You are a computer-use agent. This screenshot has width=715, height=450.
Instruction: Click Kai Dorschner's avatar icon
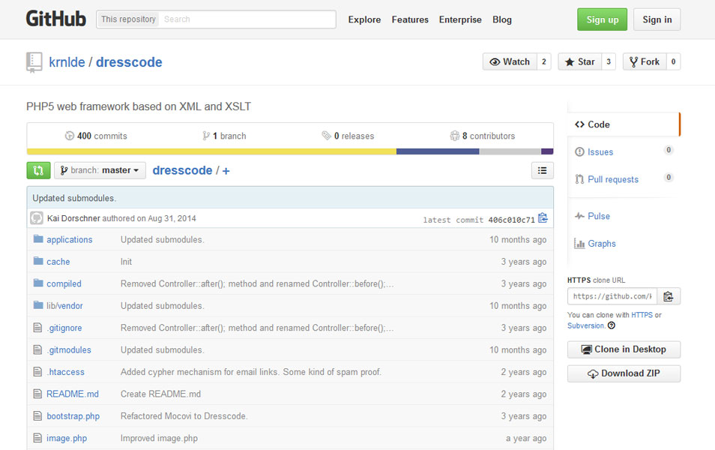click(37, 218)
